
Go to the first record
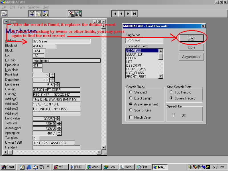[115, 13]
